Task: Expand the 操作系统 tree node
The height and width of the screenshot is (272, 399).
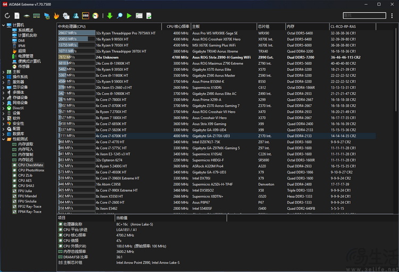Action: pos(3,77)
